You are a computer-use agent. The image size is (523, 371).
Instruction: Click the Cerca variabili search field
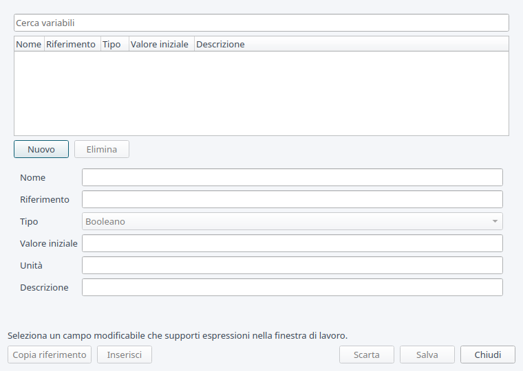261,23
